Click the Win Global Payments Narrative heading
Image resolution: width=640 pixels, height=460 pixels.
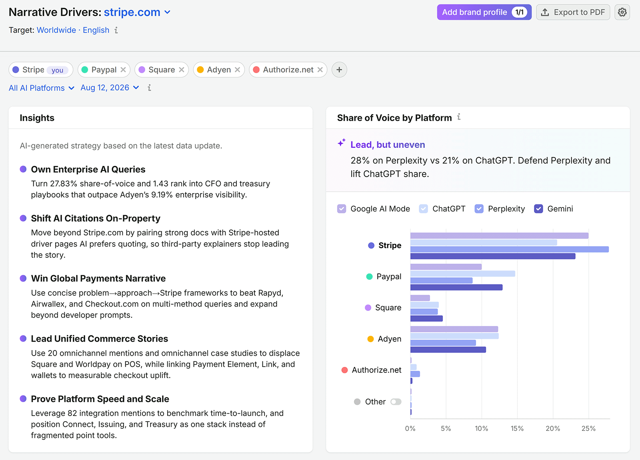click(98, 279)
